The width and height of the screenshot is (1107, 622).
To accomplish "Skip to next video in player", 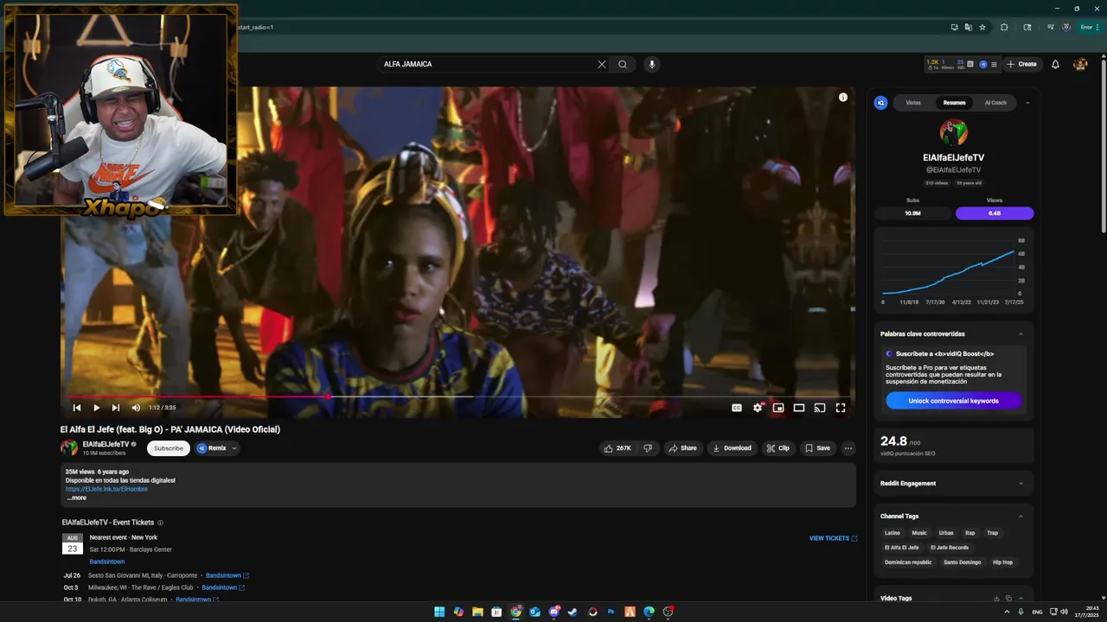I will 116,408.
